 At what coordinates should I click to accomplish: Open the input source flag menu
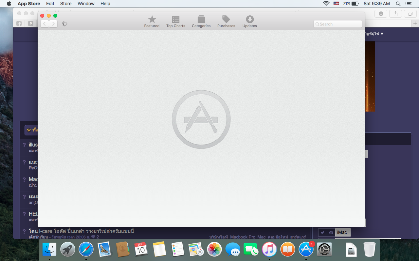(x=336, y=4)
